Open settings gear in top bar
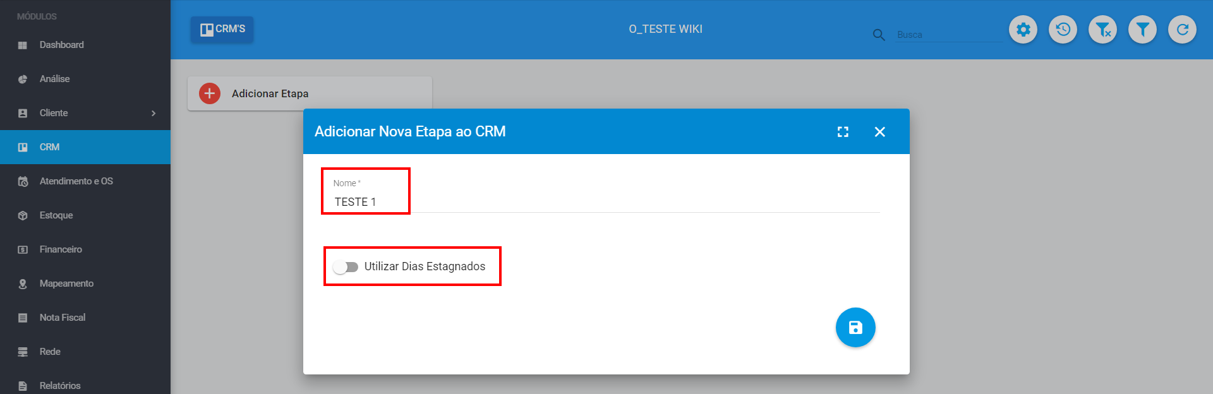This screenshot has width=1213, height=394. pos(1023,29)
